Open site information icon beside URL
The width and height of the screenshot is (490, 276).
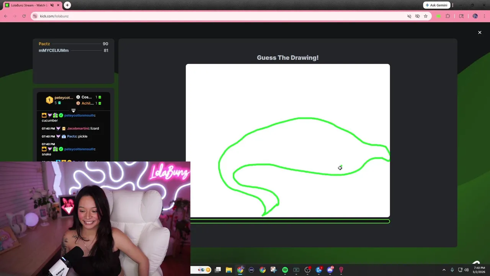click(35, 16)
